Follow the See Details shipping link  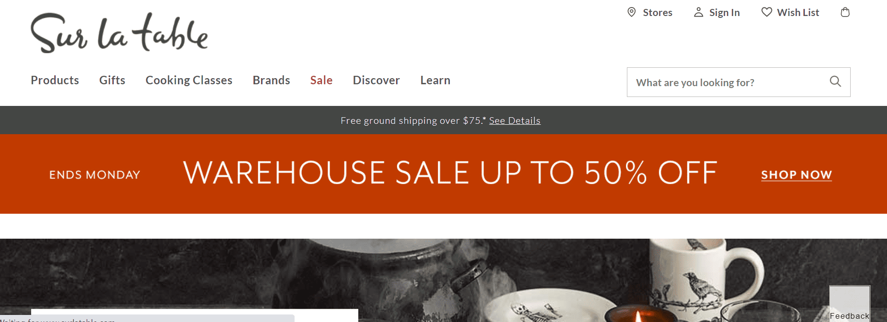tap(515, 121)
